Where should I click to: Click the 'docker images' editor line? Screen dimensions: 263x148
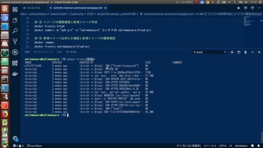(44, 42)
